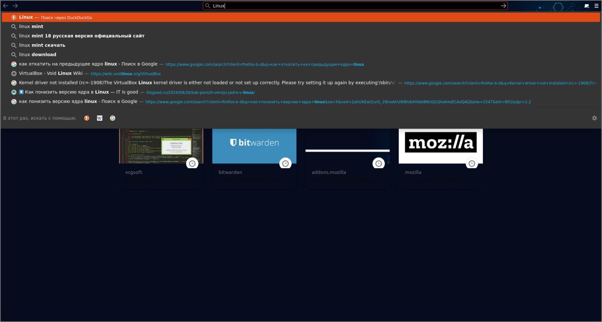Click clock icon on vcgsoft tile
The image size is (602, 322).
192,163
